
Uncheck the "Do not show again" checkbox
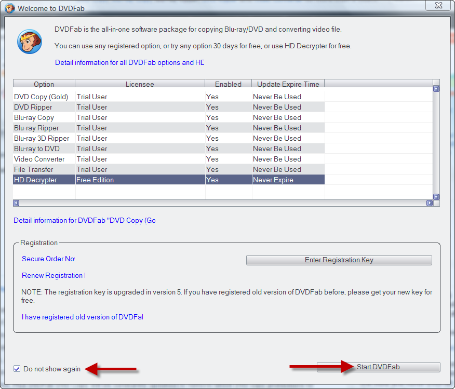pos(17,368)
